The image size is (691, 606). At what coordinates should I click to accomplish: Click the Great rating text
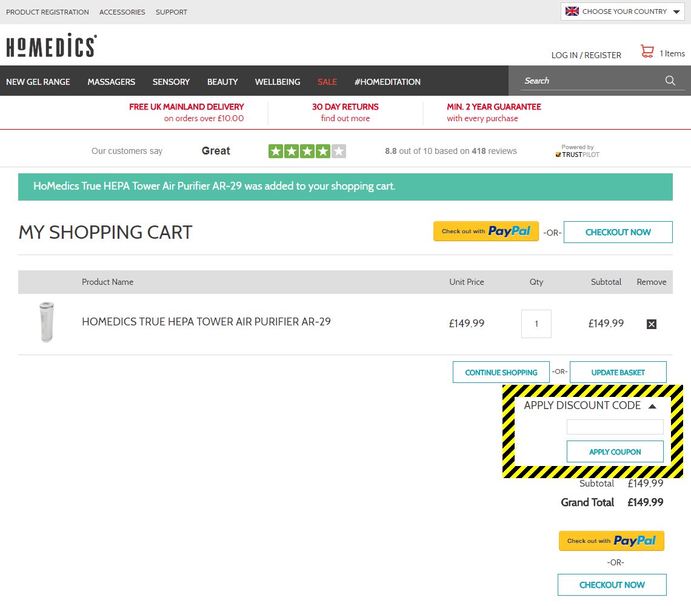pos(216,151)
